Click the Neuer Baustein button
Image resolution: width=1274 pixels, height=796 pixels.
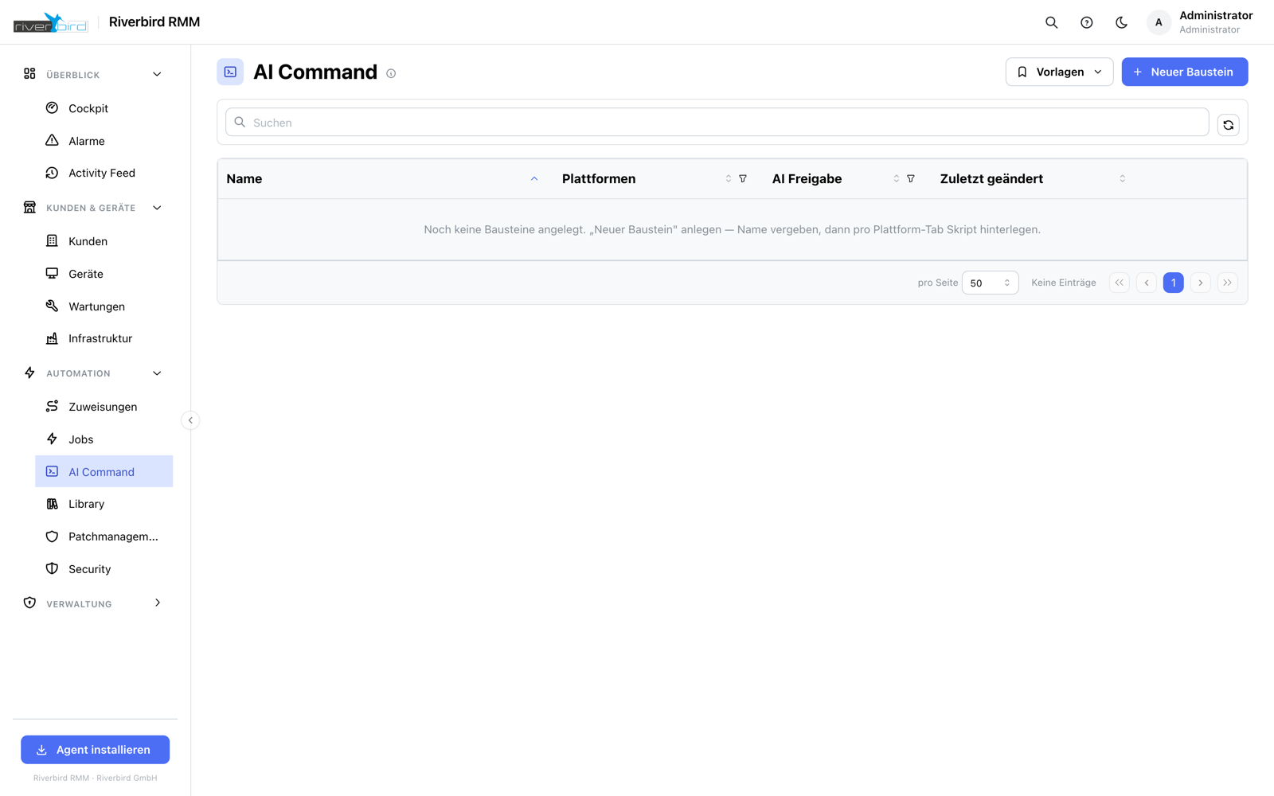[1184, 72]
